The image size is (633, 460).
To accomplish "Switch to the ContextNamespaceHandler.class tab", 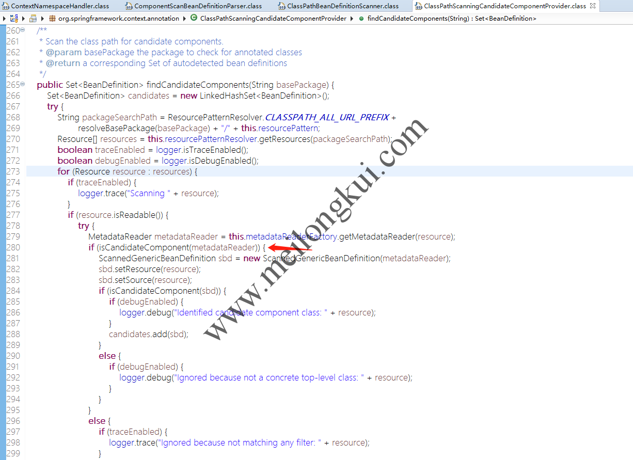I will click(x=60, y=6).
